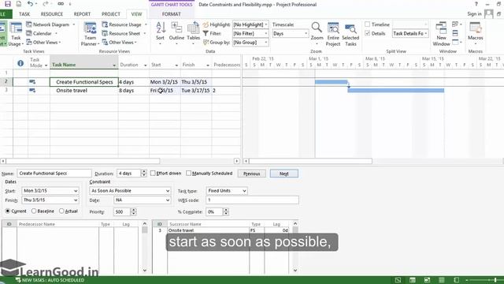Open the Task Usage view
This screenshot has width=504, height=284.
(x=16, y=34)
